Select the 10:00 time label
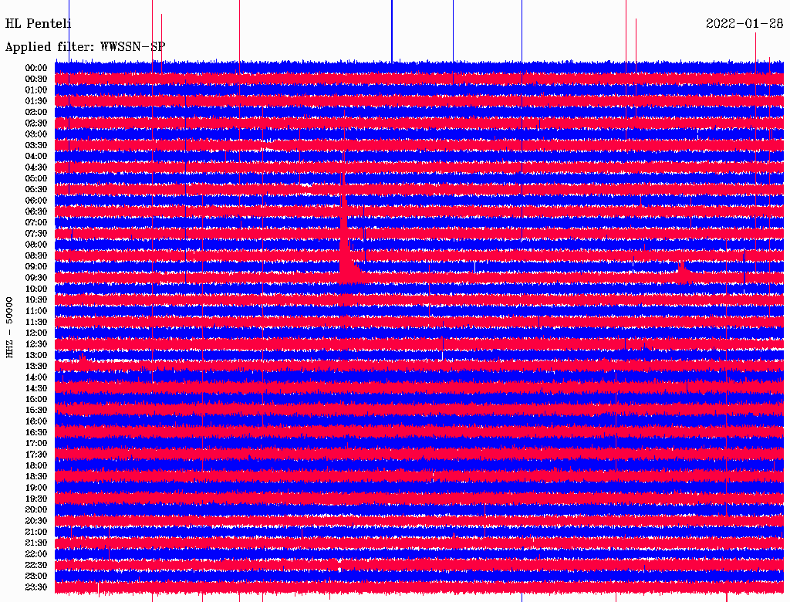The height and width of the screenshot is (602, 790). coord(36,289)
